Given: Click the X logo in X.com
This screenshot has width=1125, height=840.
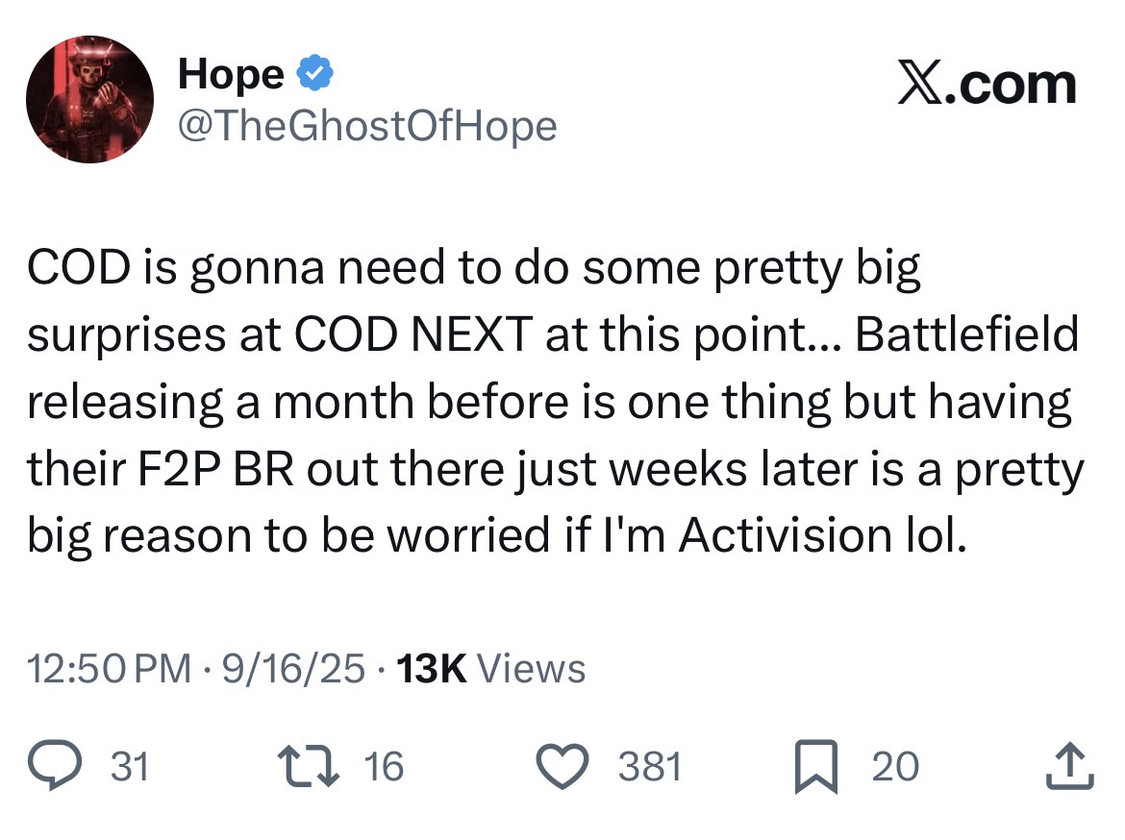Looking at the screenshot, I should pos(921,85).
